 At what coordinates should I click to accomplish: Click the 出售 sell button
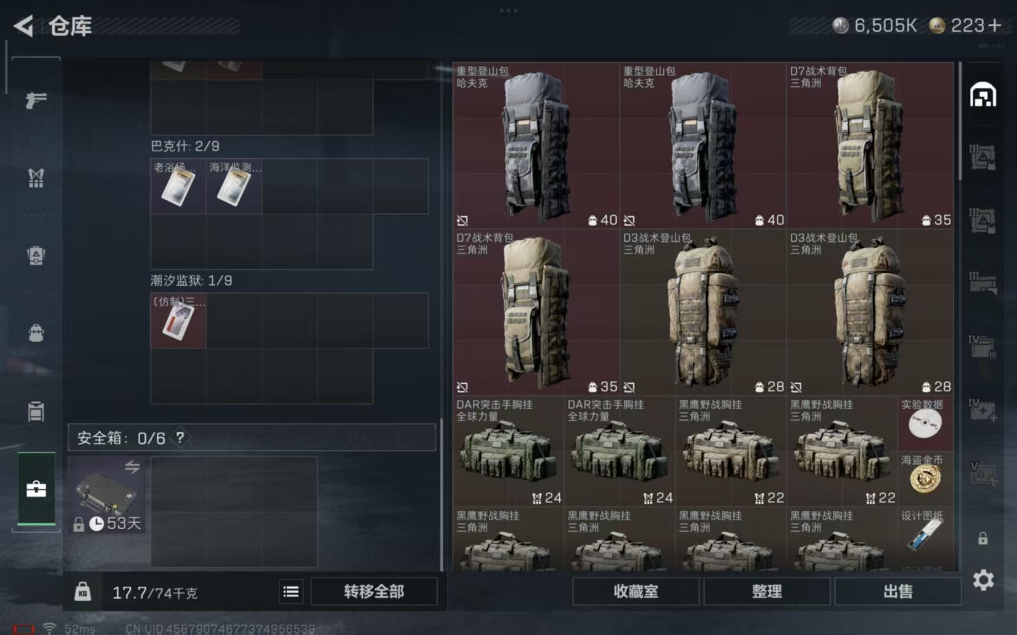point(898,591)
